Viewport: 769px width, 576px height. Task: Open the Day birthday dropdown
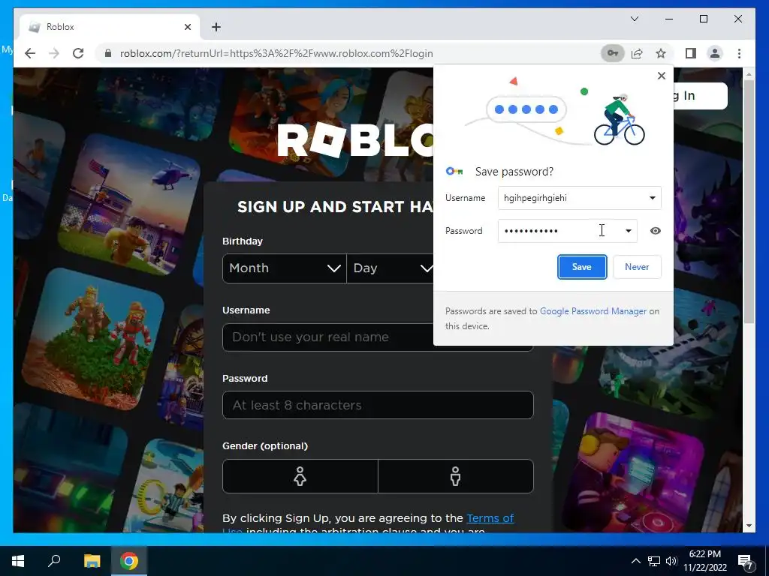pos(391,268)
